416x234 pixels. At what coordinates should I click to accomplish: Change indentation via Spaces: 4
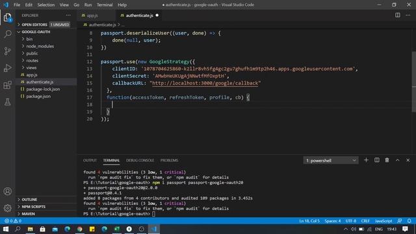click(332, 221)
